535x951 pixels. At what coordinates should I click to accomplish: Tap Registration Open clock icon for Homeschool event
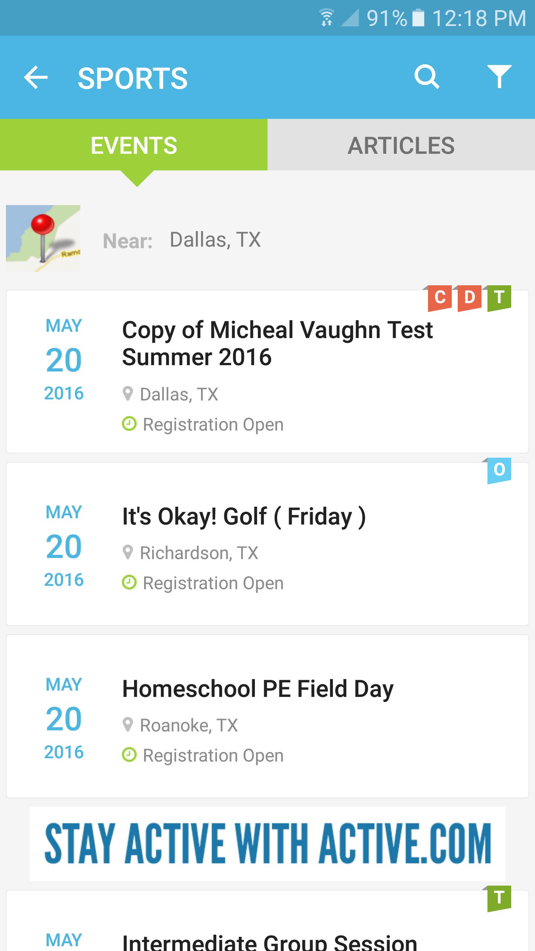click(129, 755)
